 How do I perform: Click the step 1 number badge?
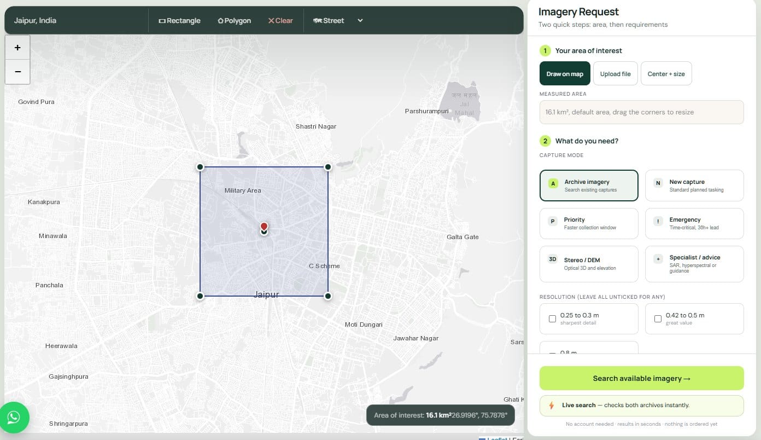545,51
